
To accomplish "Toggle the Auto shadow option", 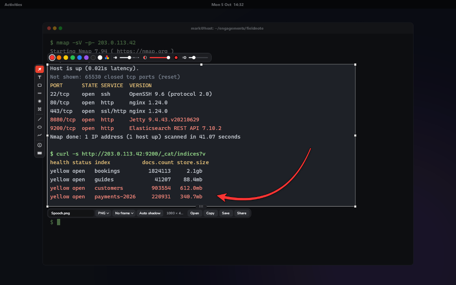I will [150, 213].
